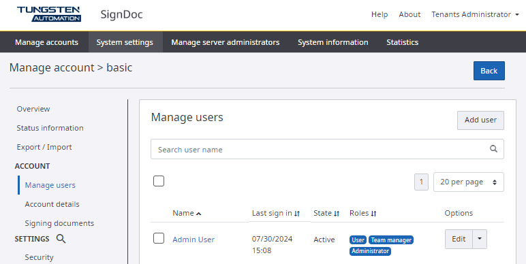Go to page 1 button
Image resolution: width=526 pixels, height=264 pixels.
click(x=421, y=182)
